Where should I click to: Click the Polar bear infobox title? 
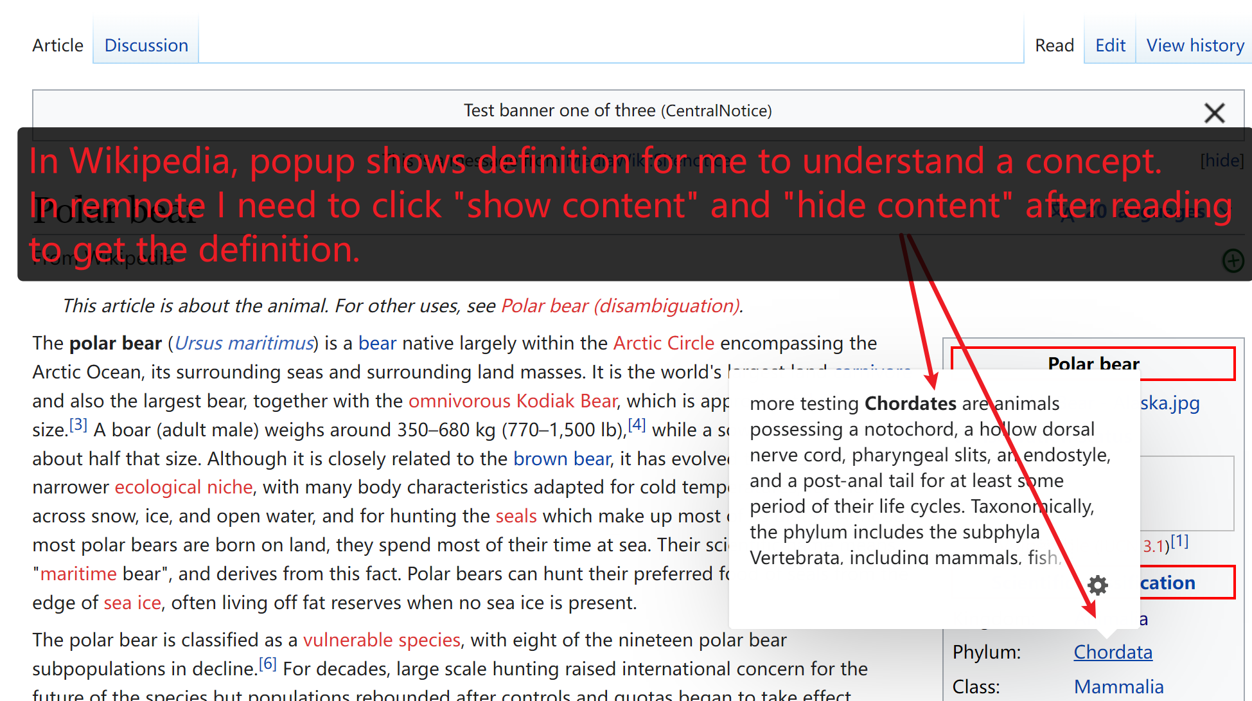pos(1093,364)
